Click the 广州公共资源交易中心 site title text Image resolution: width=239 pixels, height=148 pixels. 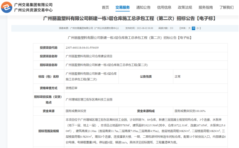pos(33,10)
